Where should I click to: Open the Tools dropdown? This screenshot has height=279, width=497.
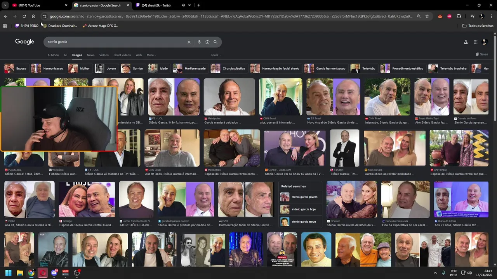pyautogui.click(x=215, y=55)
